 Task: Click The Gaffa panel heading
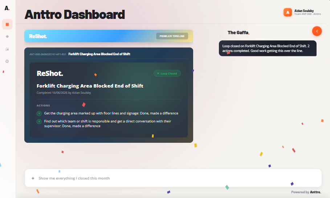click(239, 33)
